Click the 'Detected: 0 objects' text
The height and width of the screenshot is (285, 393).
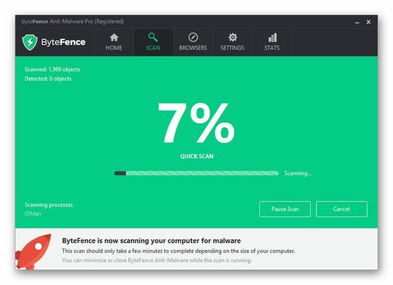coord(48,79)
